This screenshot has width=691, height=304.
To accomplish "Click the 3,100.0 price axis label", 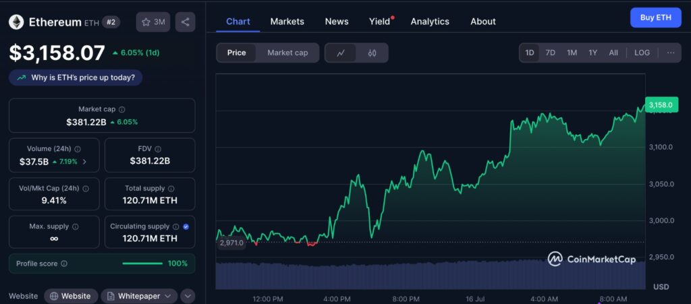I will (661, 147).
